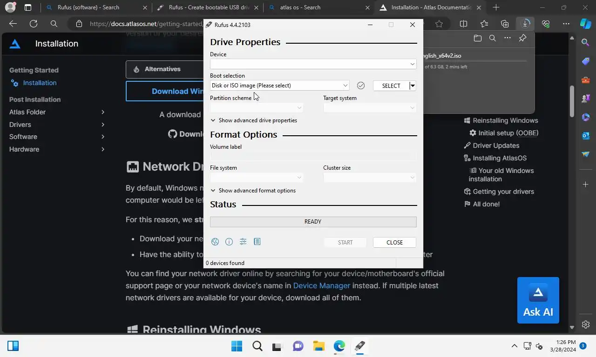Click the READY status progress bar
Viewport: 596px width, 357px height.
(x=313, y=222)
